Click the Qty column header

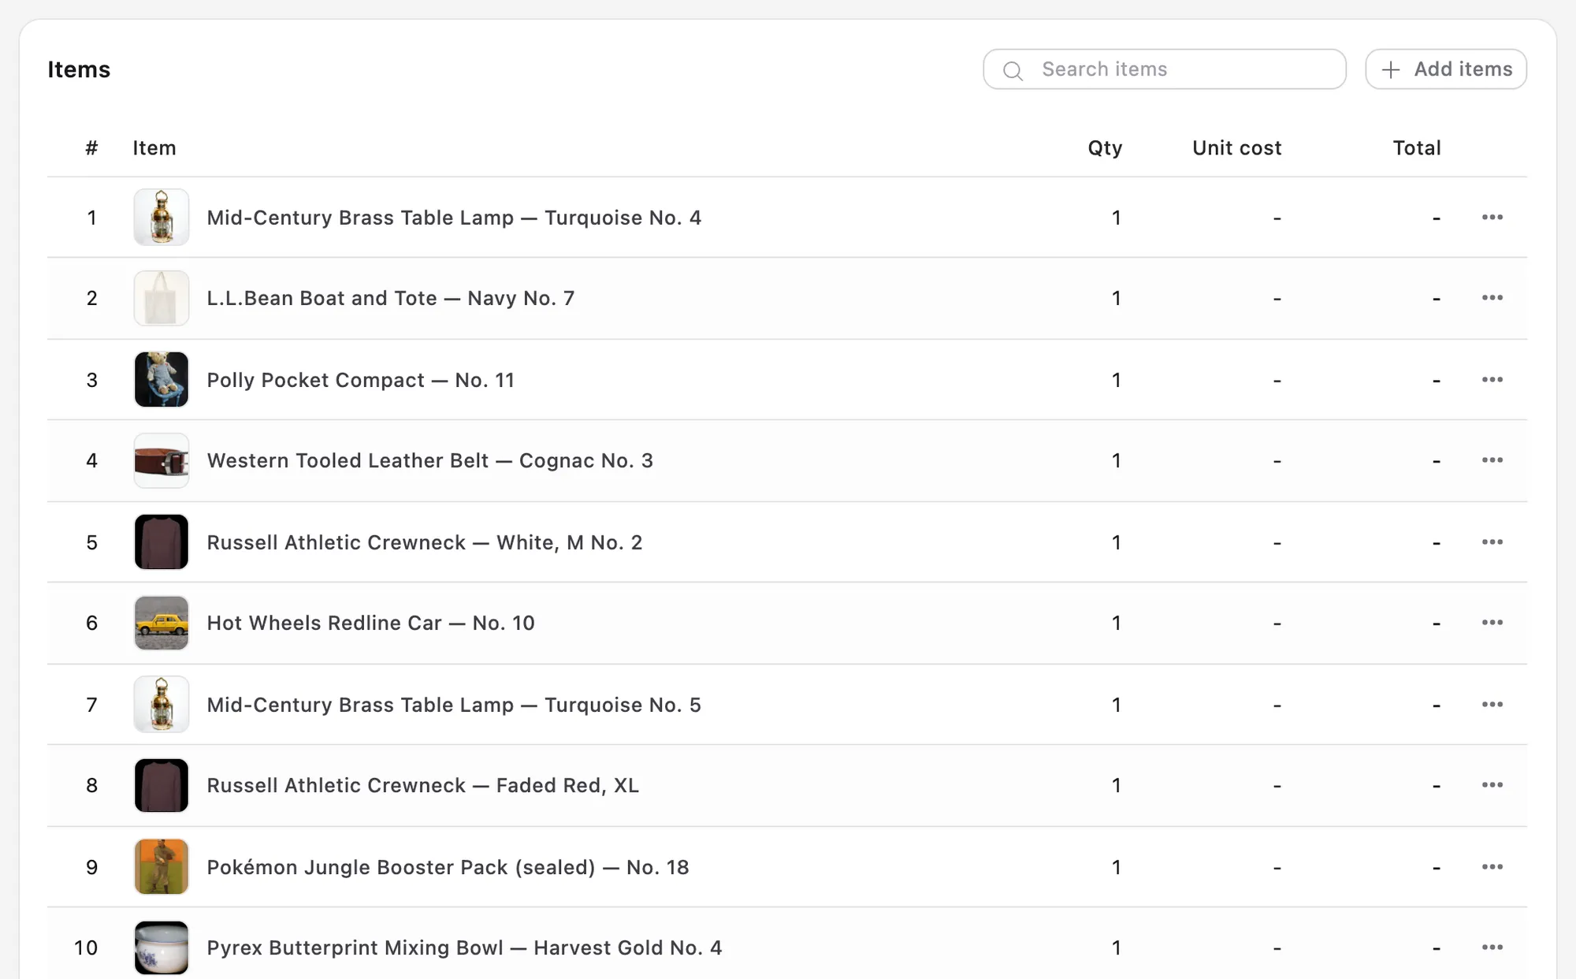click(x=1105, y=148)
